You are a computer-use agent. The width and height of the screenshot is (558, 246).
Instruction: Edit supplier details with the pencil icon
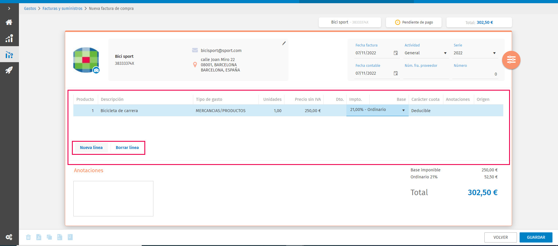click(x=284, y=43)
